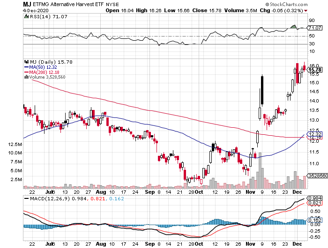
Task: Click the Low 15.66 value
Action: tap(177, 10)
